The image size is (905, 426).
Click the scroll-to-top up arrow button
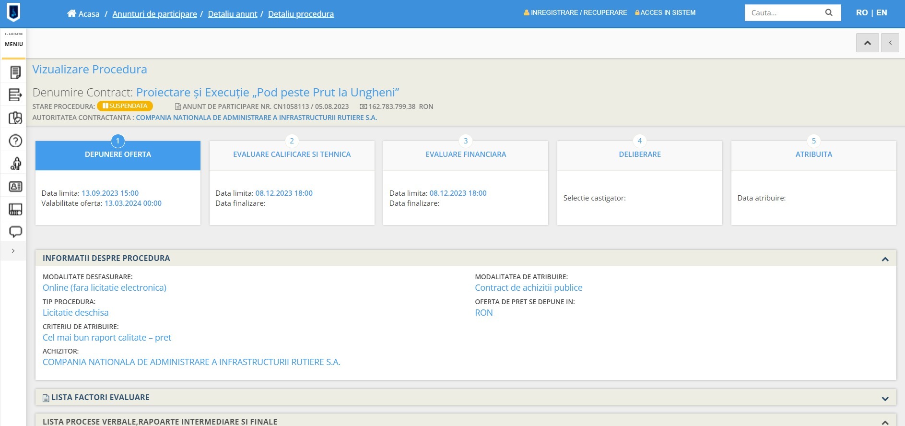tap(868, 43)
